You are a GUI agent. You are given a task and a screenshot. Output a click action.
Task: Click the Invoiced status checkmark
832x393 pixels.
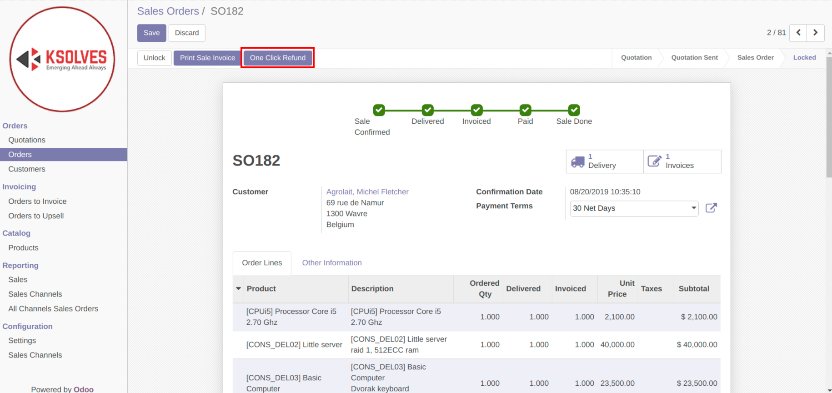(x=476, y=110)
